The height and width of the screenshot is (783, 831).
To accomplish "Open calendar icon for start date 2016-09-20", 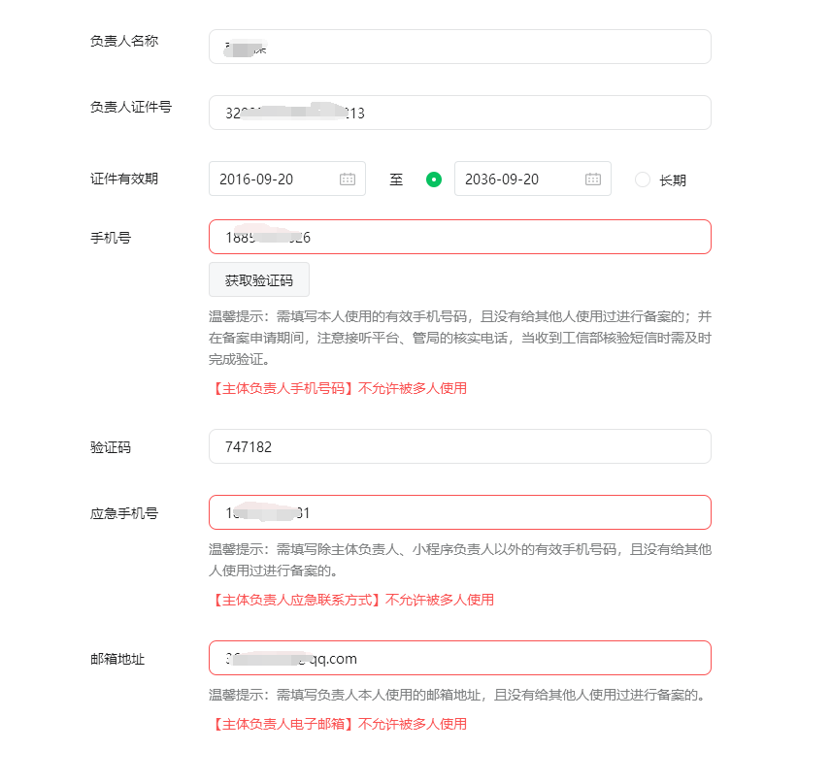I will point(348,179).
